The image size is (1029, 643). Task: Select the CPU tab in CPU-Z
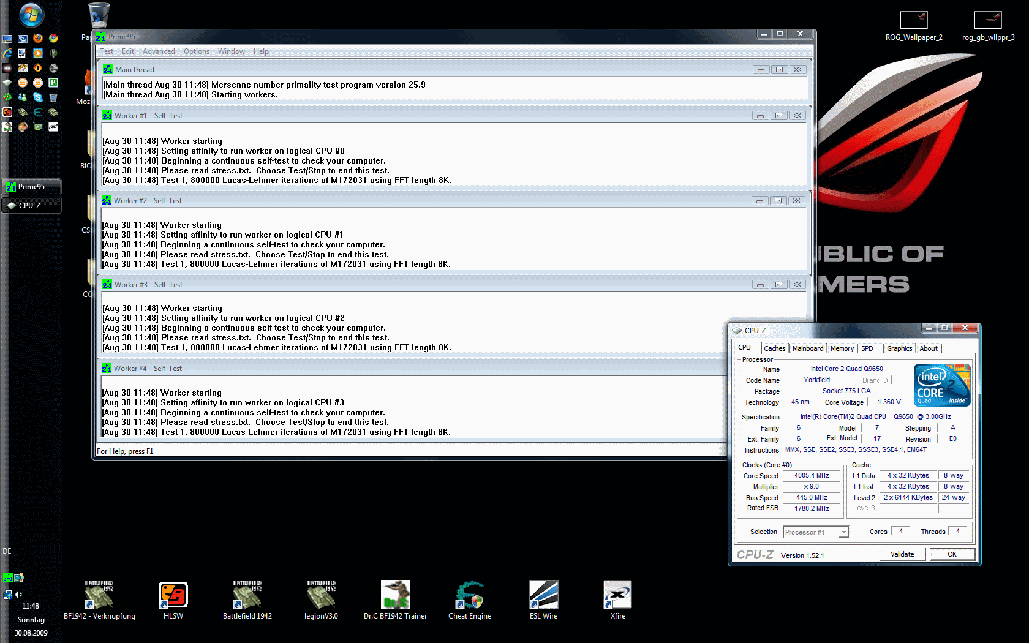745,348
